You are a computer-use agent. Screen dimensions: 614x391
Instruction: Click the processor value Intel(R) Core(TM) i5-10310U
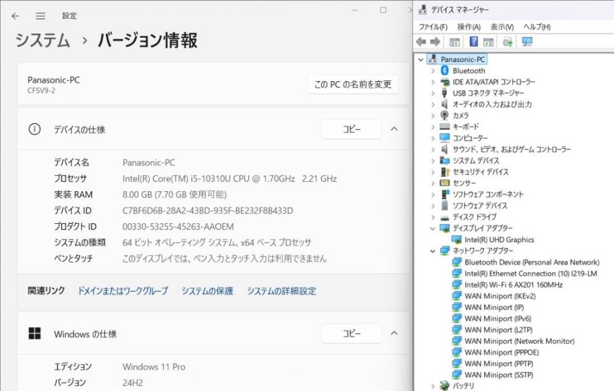[x=230, y=178]
